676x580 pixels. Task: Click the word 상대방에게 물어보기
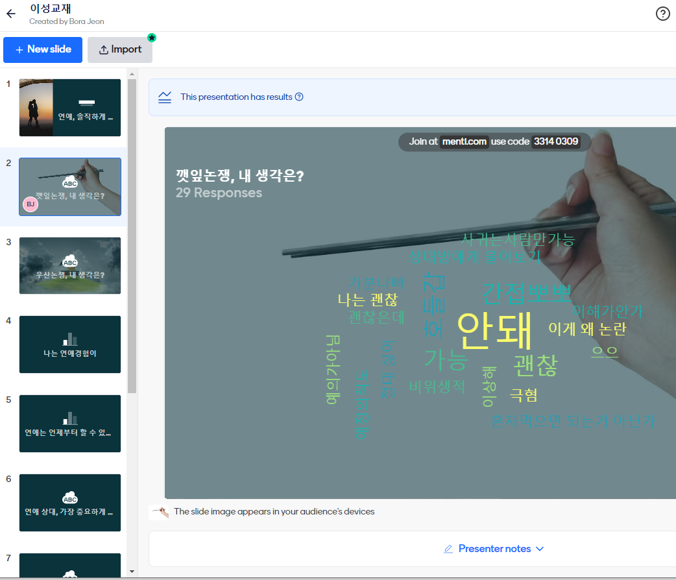[474, 257]
